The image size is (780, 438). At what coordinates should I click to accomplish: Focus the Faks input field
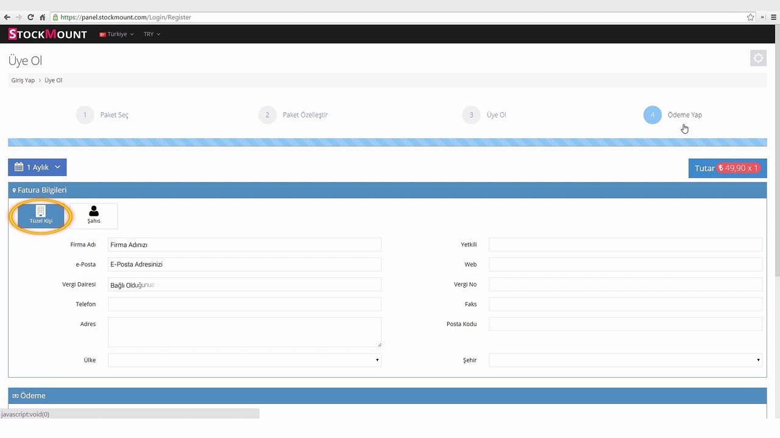pos(625,304)
